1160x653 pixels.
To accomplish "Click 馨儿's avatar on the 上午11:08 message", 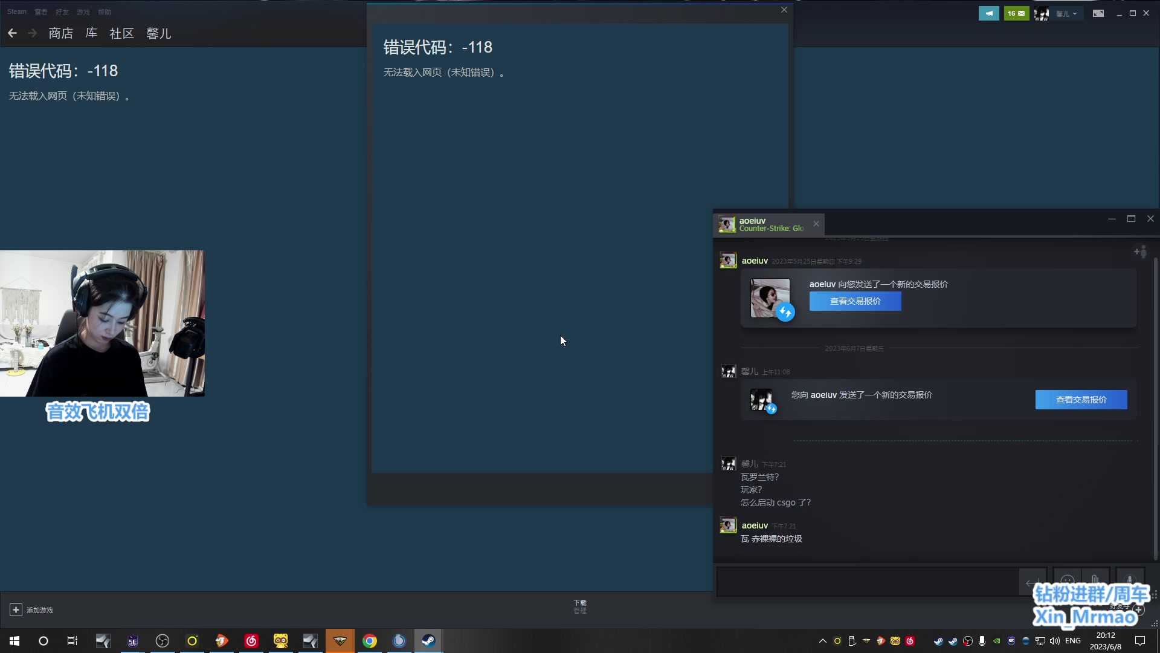I will tap(728, 371).
